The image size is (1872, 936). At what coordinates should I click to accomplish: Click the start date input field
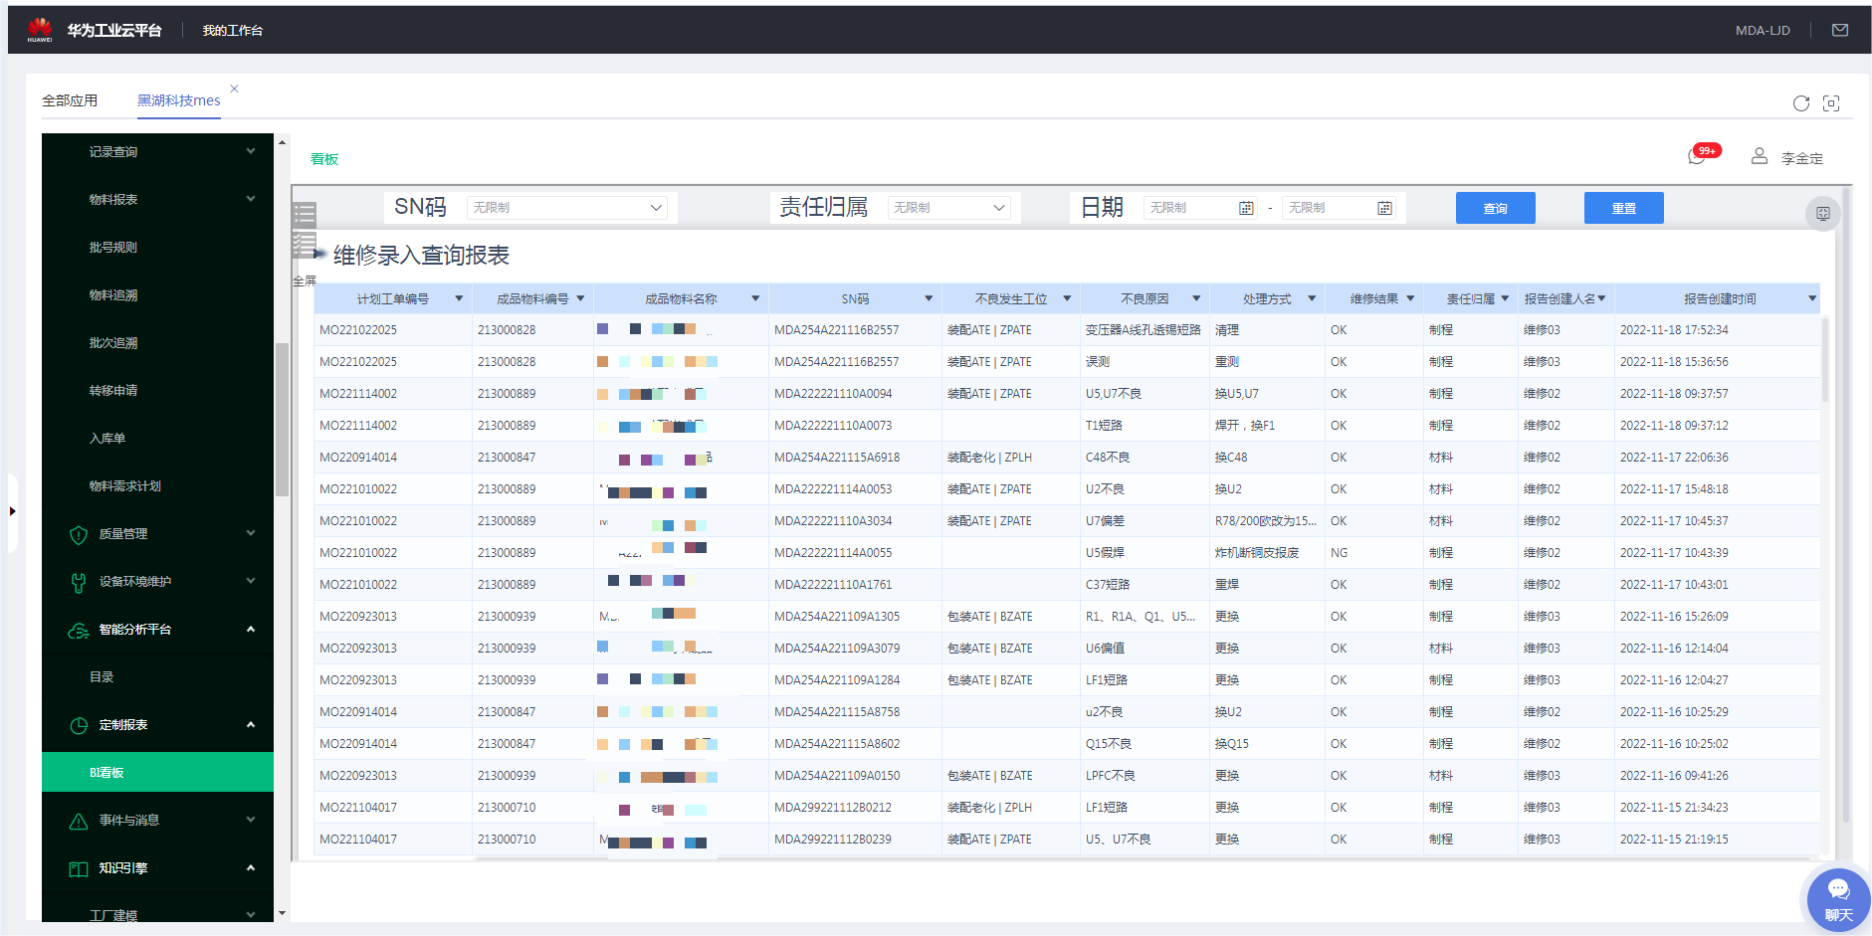coord(1200,207)
